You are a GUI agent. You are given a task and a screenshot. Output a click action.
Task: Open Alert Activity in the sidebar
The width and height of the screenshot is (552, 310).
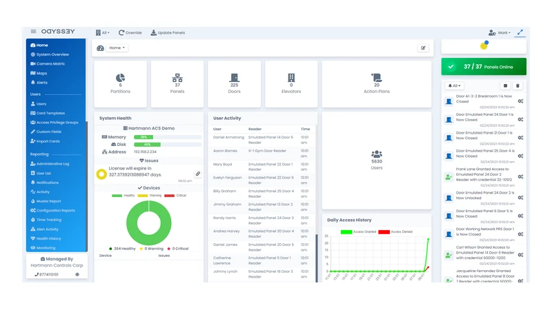44,229
